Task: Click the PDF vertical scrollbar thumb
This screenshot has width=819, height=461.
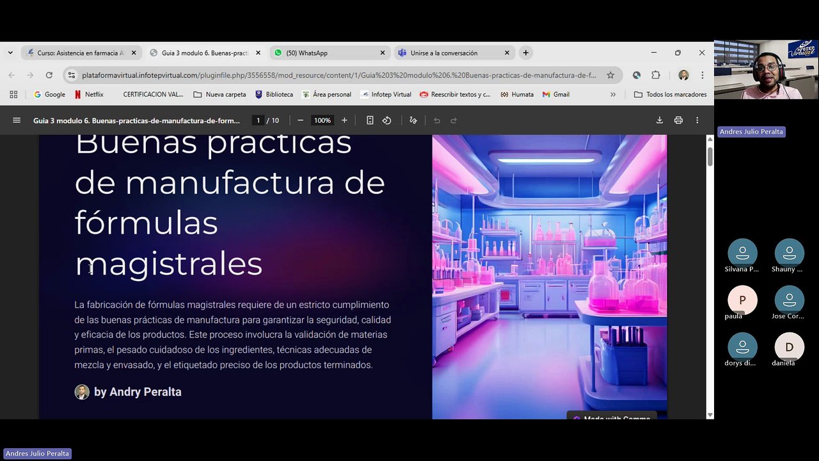Action: tap(710, 157)
